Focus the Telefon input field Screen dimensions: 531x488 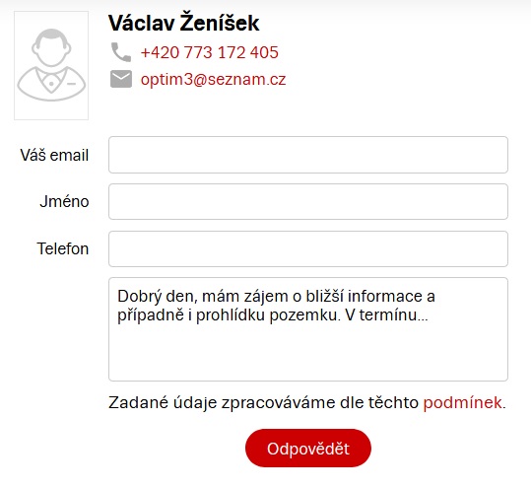[308, 248]
